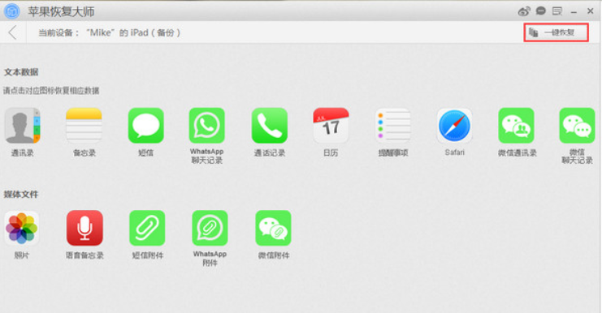Click the app logo in title bar

(12, 11)
